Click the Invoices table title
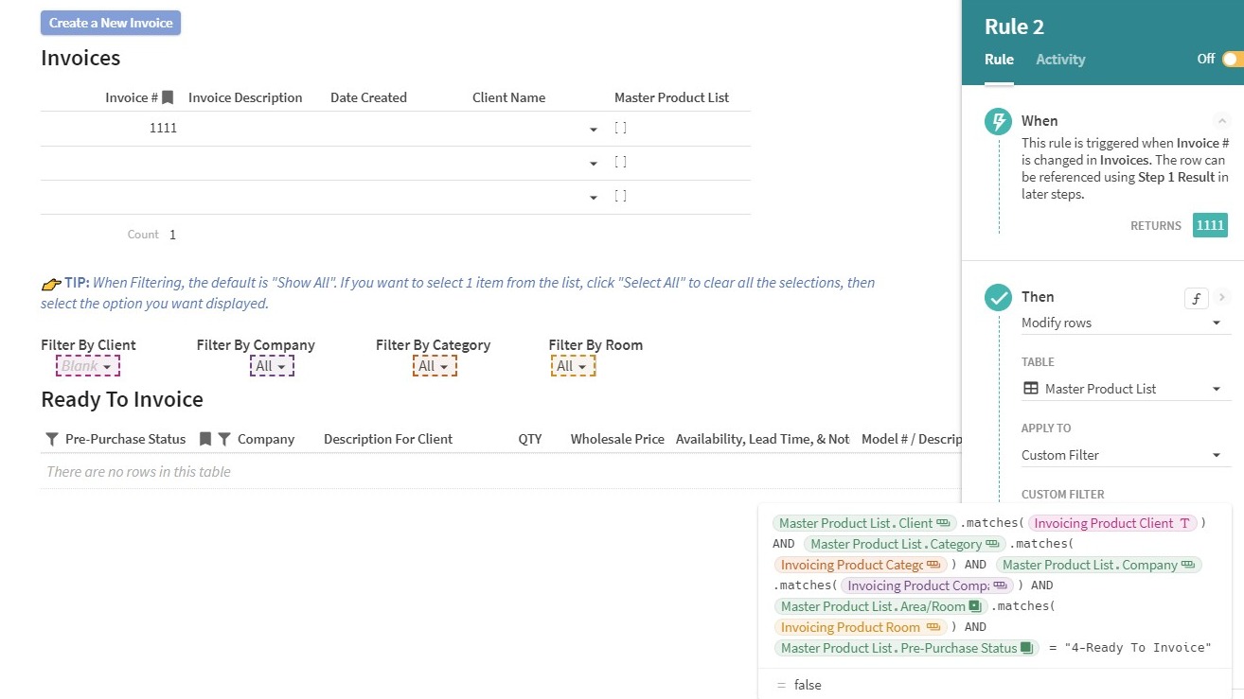 point(80,59)
